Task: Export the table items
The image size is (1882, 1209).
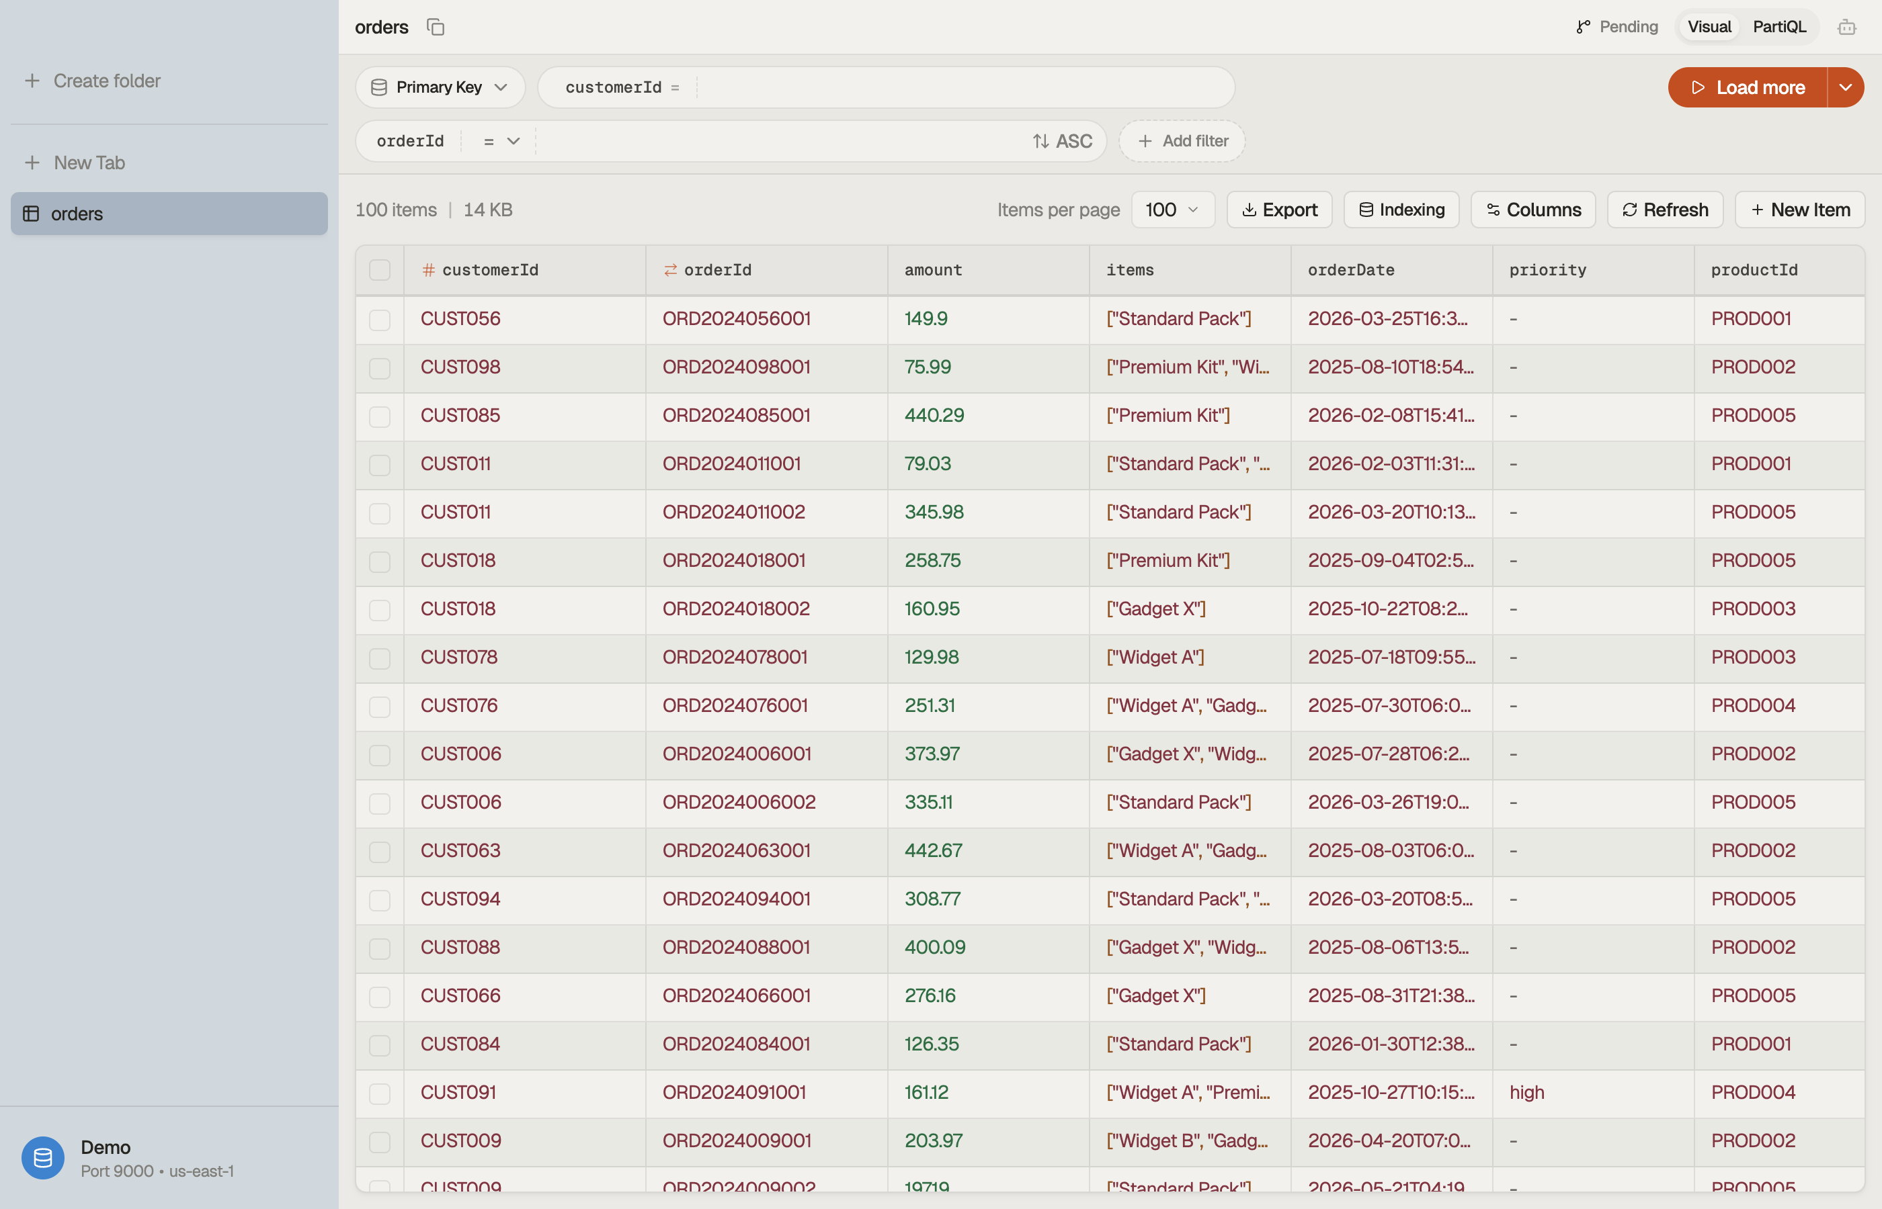Action: point(1280,210)
